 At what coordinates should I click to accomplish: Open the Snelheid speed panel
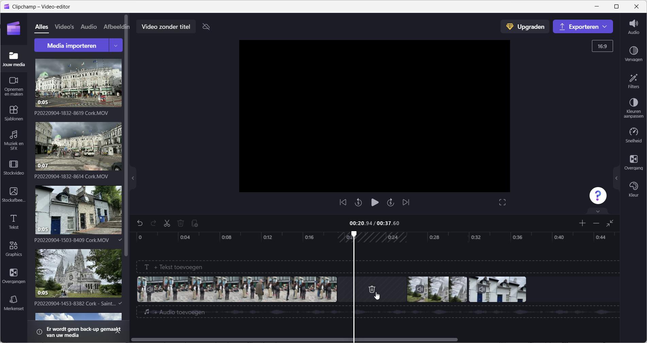pyautogui.click(x=633, y=135)
